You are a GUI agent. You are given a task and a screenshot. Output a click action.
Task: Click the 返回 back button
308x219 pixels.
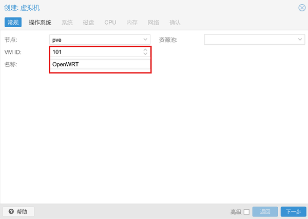pyautogui.click(x=265, y=212)
